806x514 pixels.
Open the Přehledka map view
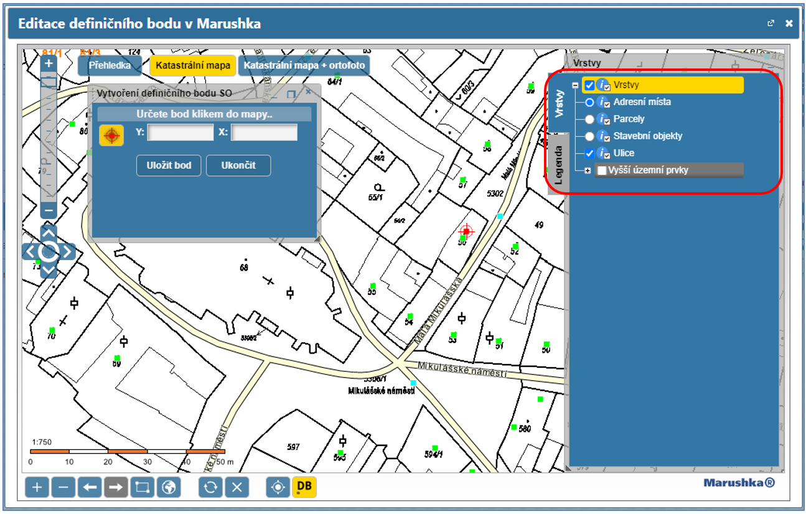tap(110, 65)
